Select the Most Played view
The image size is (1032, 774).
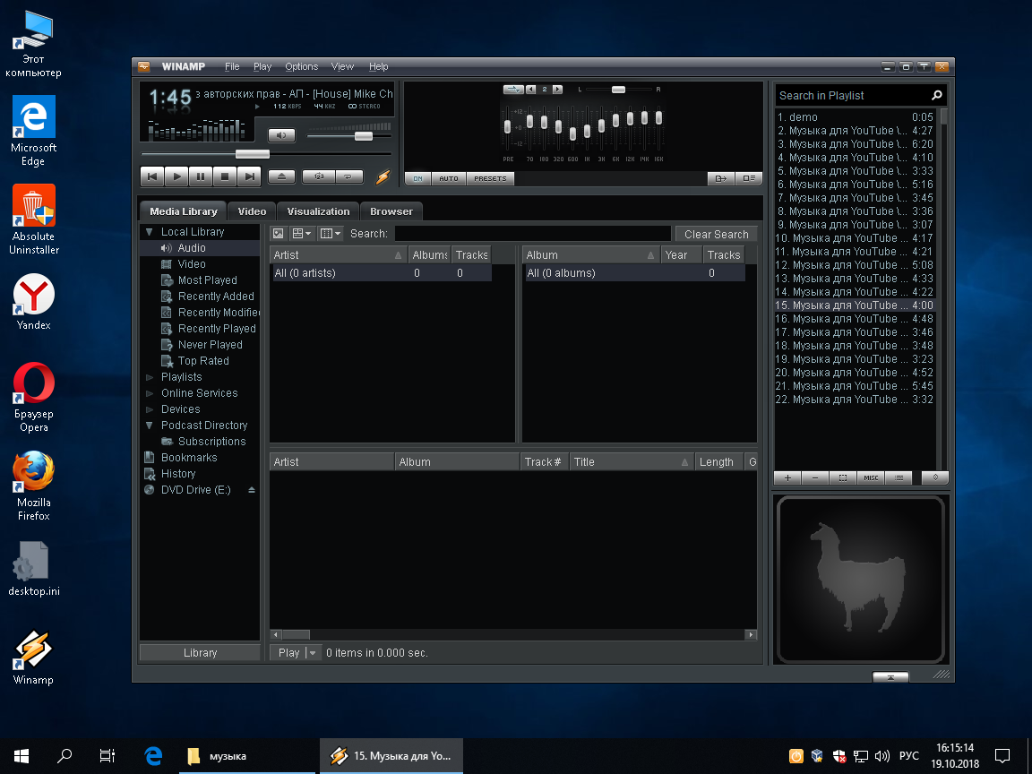(x=207, y=280)
